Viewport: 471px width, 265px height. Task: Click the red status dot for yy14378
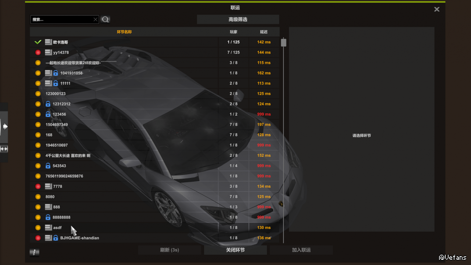click(x=38, y=53)
